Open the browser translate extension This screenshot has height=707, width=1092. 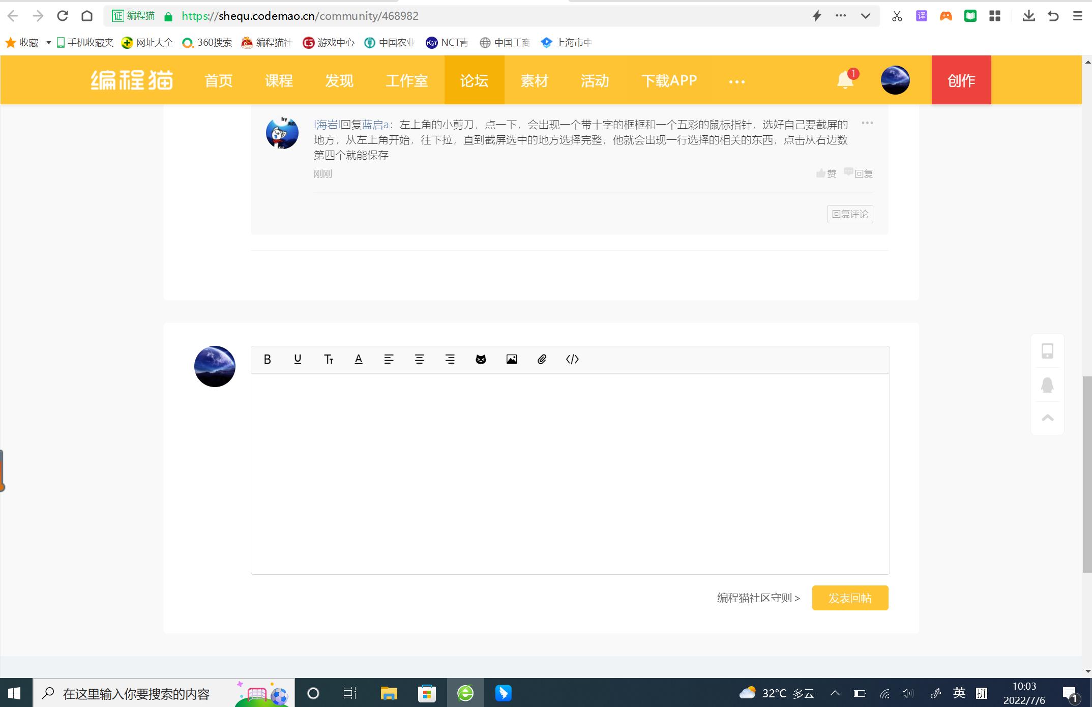pyautogui.click(x=921, y=16)
